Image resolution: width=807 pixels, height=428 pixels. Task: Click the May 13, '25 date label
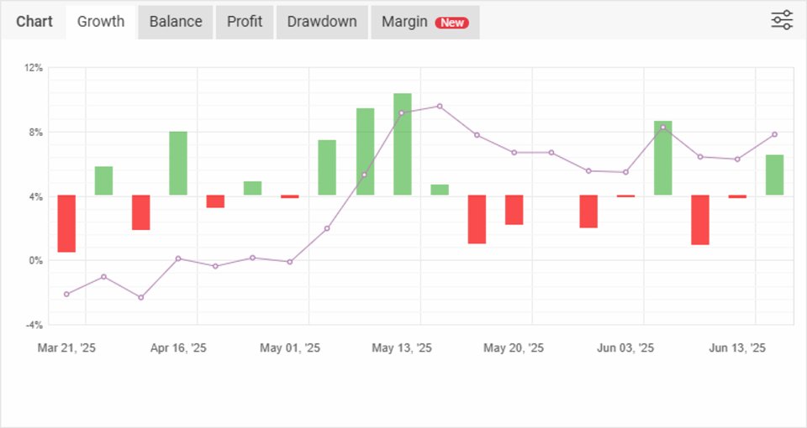click(402, 348)
